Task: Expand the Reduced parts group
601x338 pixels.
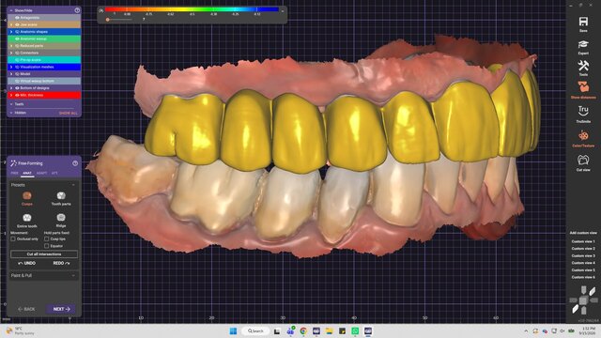Action: 11,46
